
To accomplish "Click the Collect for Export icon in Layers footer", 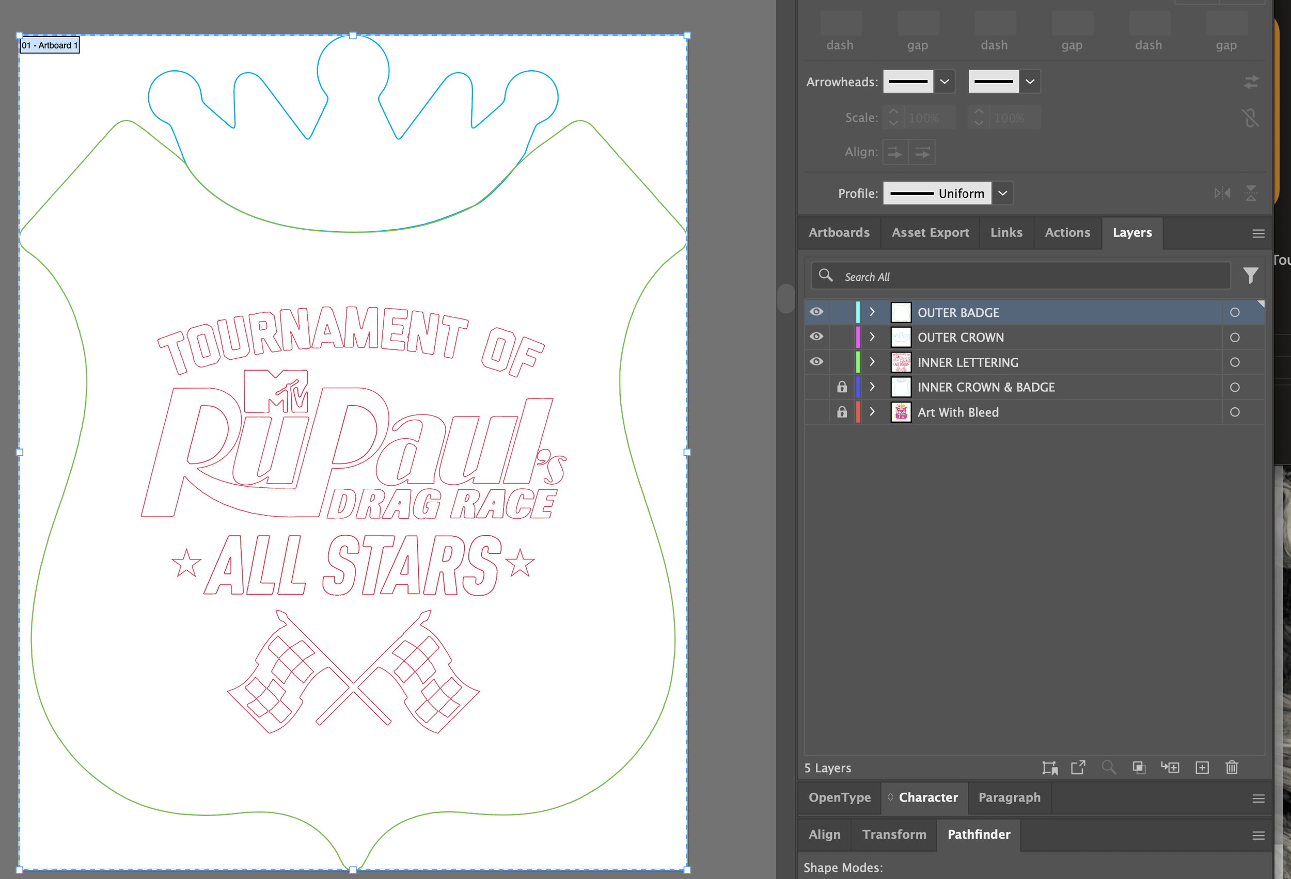I will pos(1049,768).
